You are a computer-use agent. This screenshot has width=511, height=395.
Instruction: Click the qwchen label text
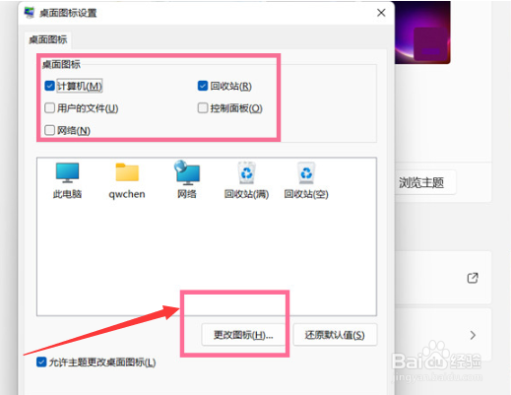(127, 194)
